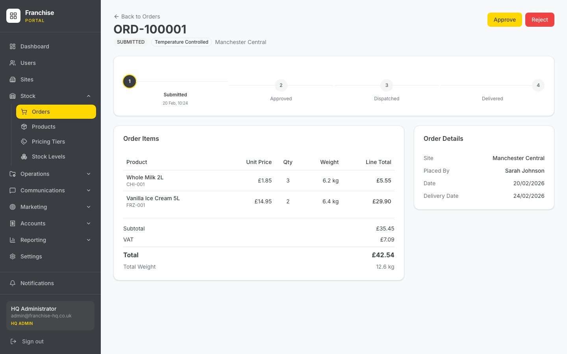Click the Stock warehouse icon
Viewport: 567px width, 354px height.
[x=13, y=96]
